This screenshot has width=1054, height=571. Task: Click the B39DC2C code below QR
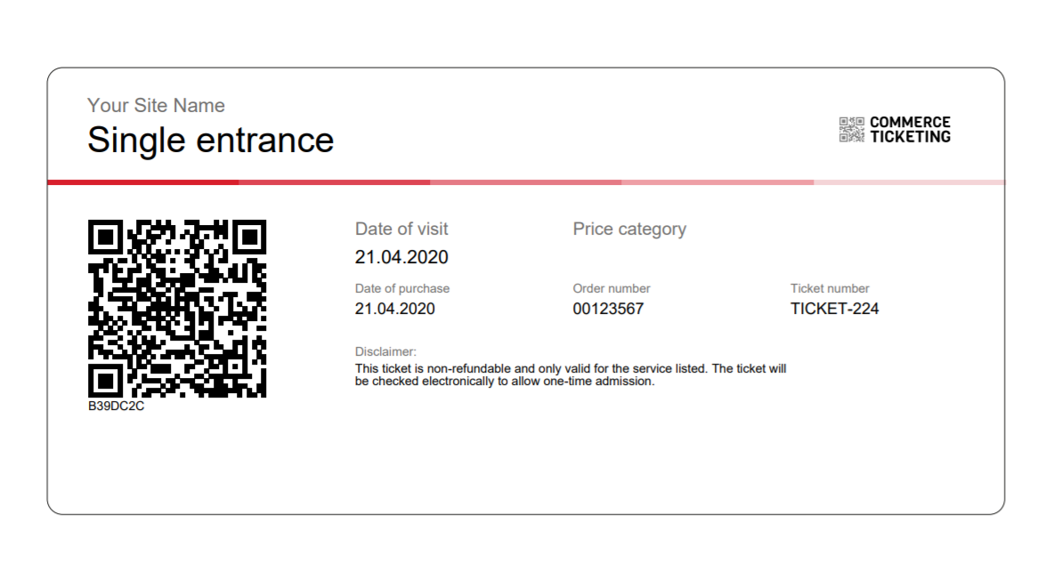(x=117, y=406)
